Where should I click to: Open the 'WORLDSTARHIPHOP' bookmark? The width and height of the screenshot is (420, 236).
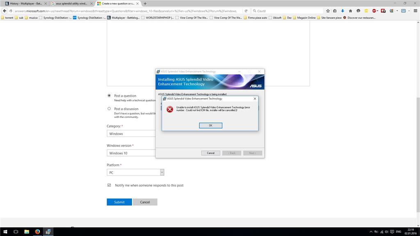point(157,18)
